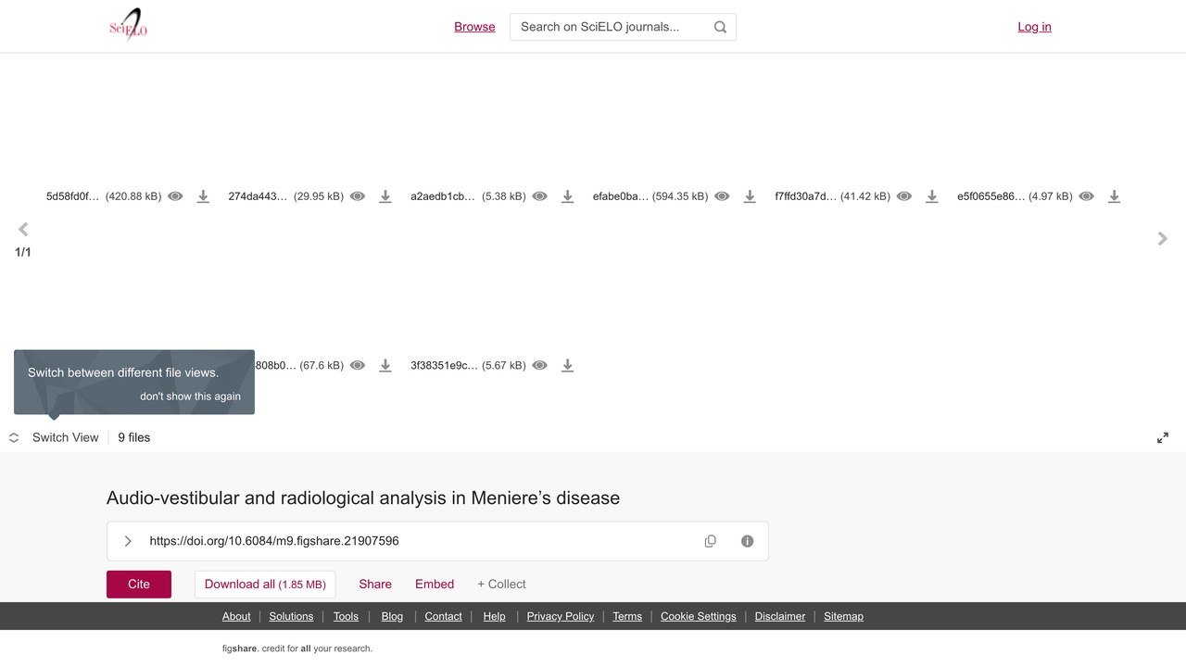Image resolution: width=1186 pixels, height=667 pixels.
Task: Download file 5d58fd0f… (420.88 kB)
Action: click(203, 196)
